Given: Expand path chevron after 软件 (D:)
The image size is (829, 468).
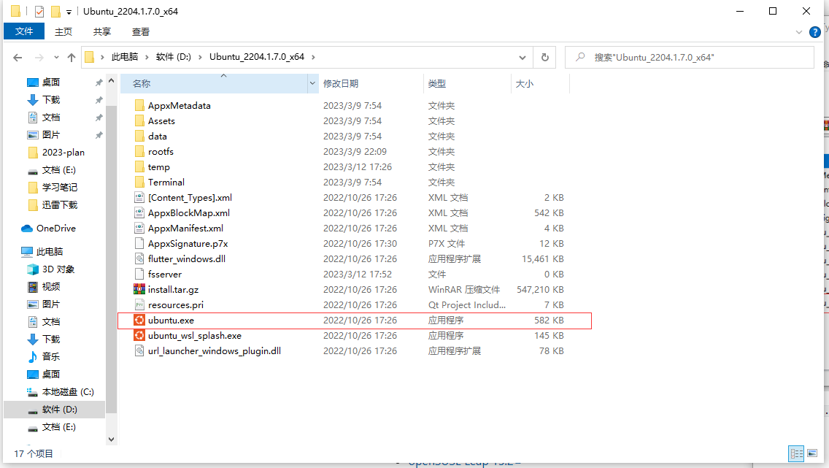Looking at the screenshot, I should pos(201,57).
